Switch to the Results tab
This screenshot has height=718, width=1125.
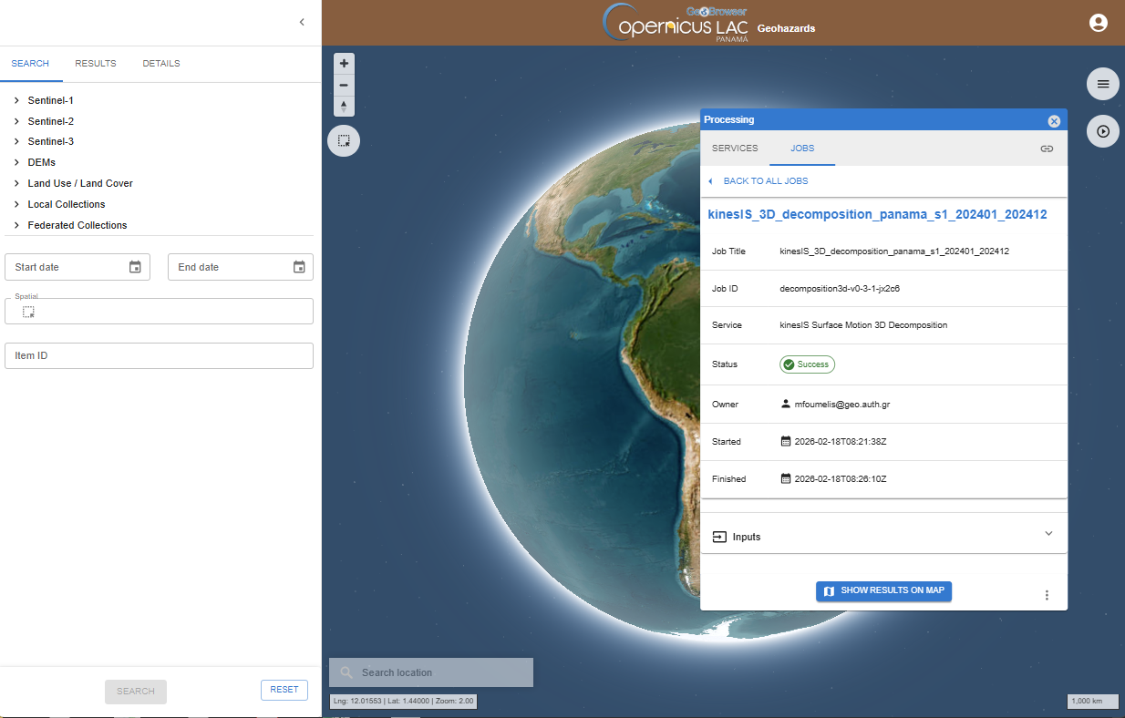coord(96,64)
